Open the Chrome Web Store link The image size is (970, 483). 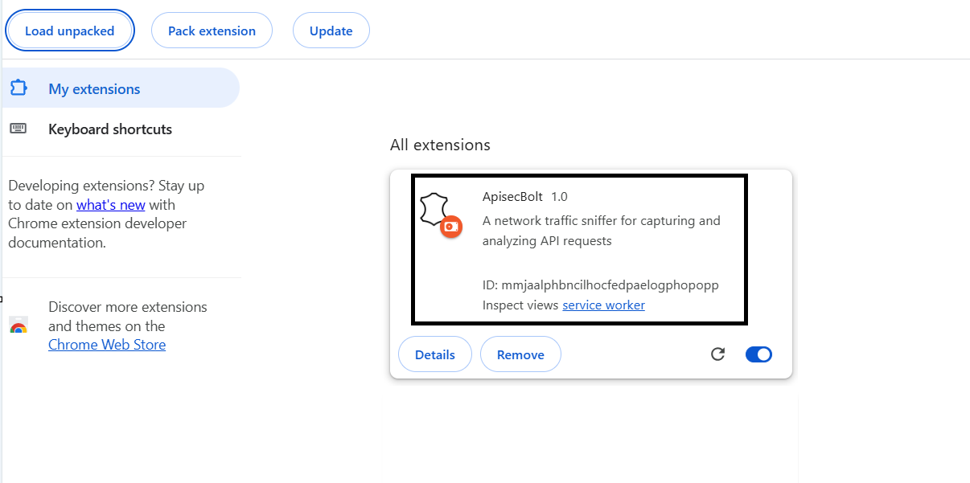click(107, 345)
